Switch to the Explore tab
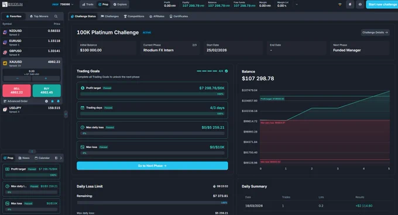Image resolution: width=398 pixels, height=215 pixels. (x=120, y=4)
